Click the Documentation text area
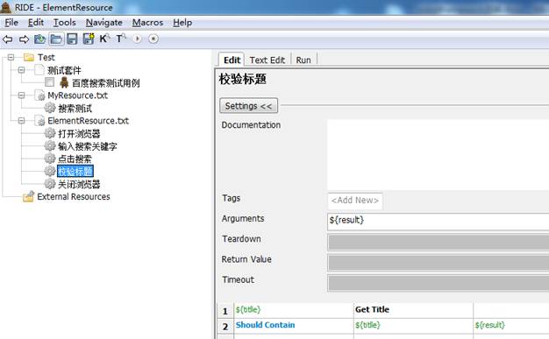Viewport: 549px width, 339px height. click(x=438, y=154)
